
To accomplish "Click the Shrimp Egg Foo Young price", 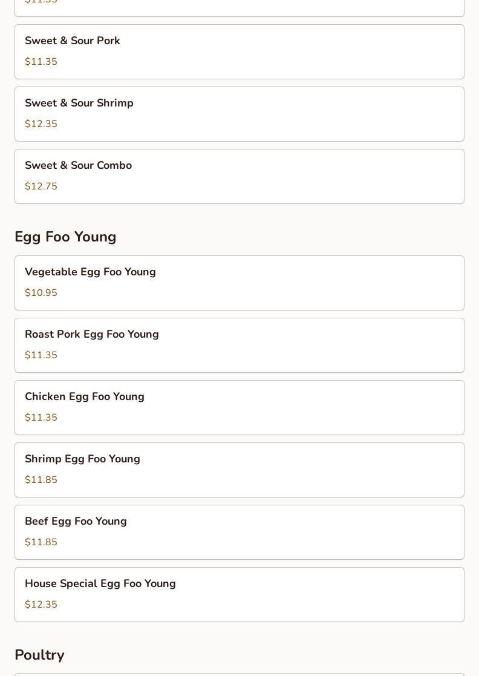I will [x=41, y=480].
